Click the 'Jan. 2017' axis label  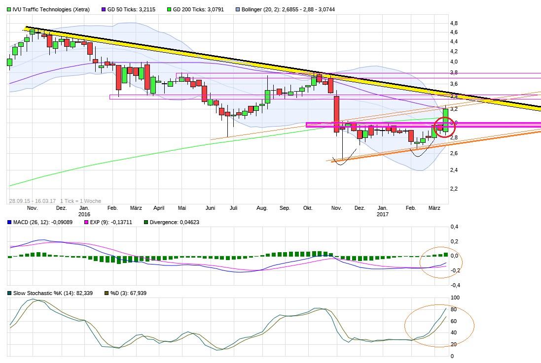(x=382, y=211)
